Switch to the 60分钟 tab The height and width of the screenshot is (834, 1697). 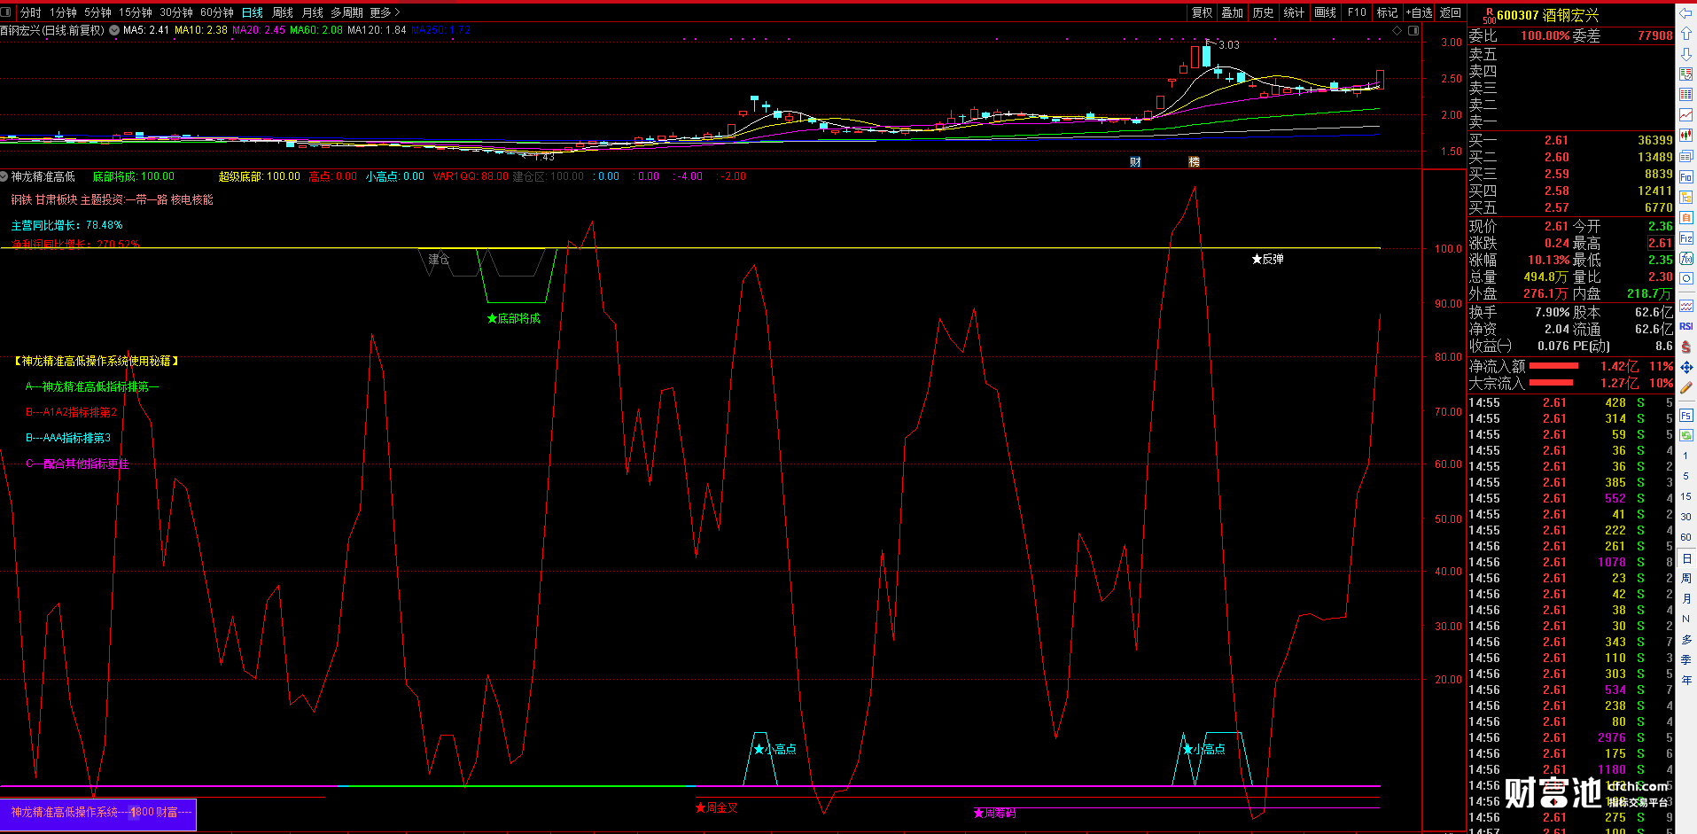point(216,12)
